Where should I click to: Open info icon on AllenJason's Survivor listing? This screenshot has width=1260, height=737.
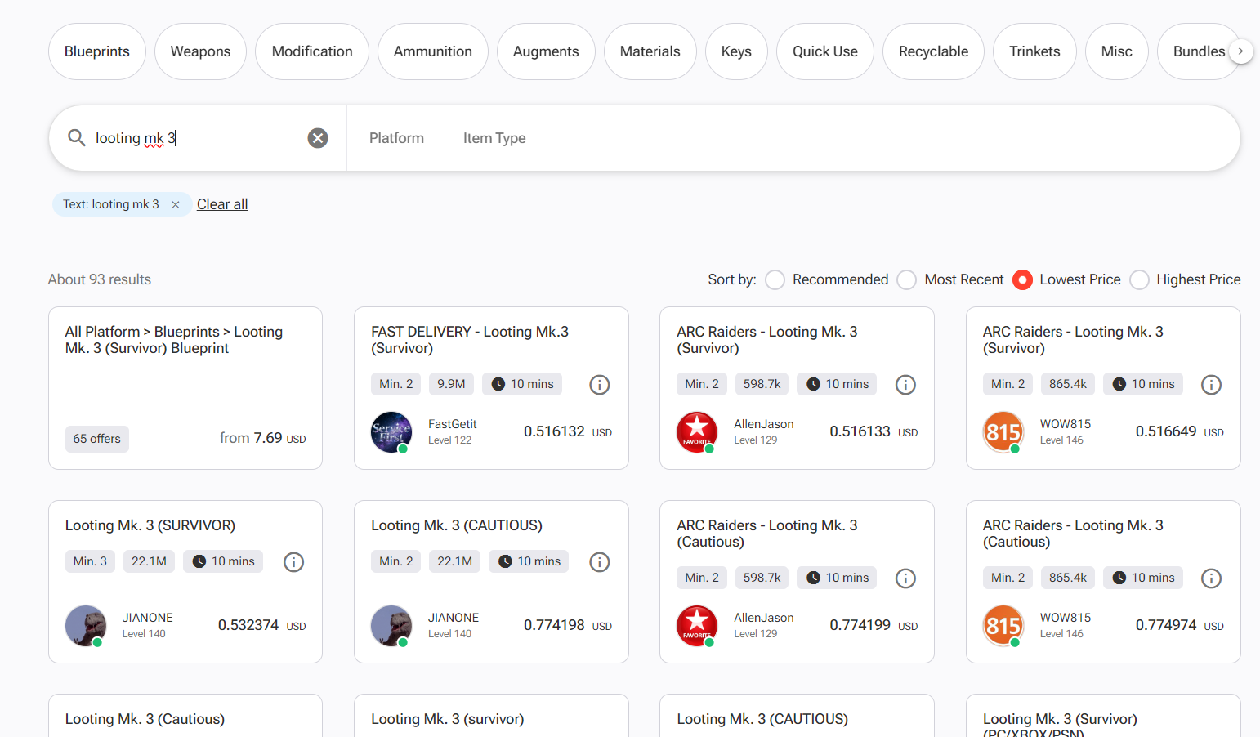click(905, 385)
